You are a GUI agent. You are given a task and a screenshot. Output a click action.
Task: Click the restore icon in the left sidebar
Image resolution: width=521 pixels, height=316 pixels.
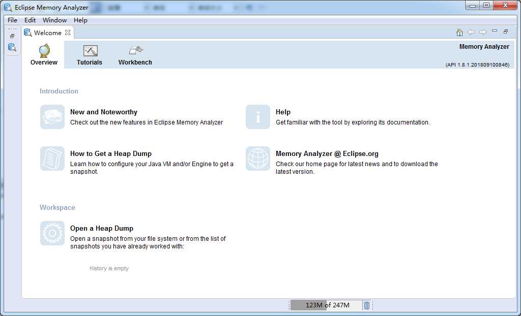click(12, 36)
